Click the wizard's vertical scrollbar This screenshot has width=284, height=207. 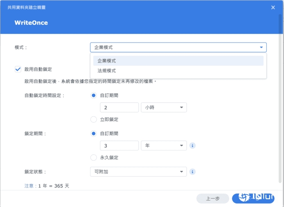[x=280, y=99]
